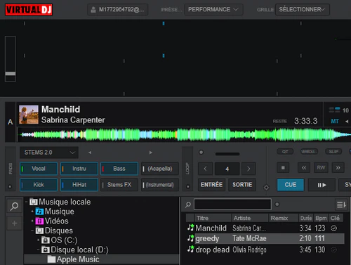The image size is (351, 265).
Task: Sort tracks by Titre column
Action: click(x=213, y=218)
